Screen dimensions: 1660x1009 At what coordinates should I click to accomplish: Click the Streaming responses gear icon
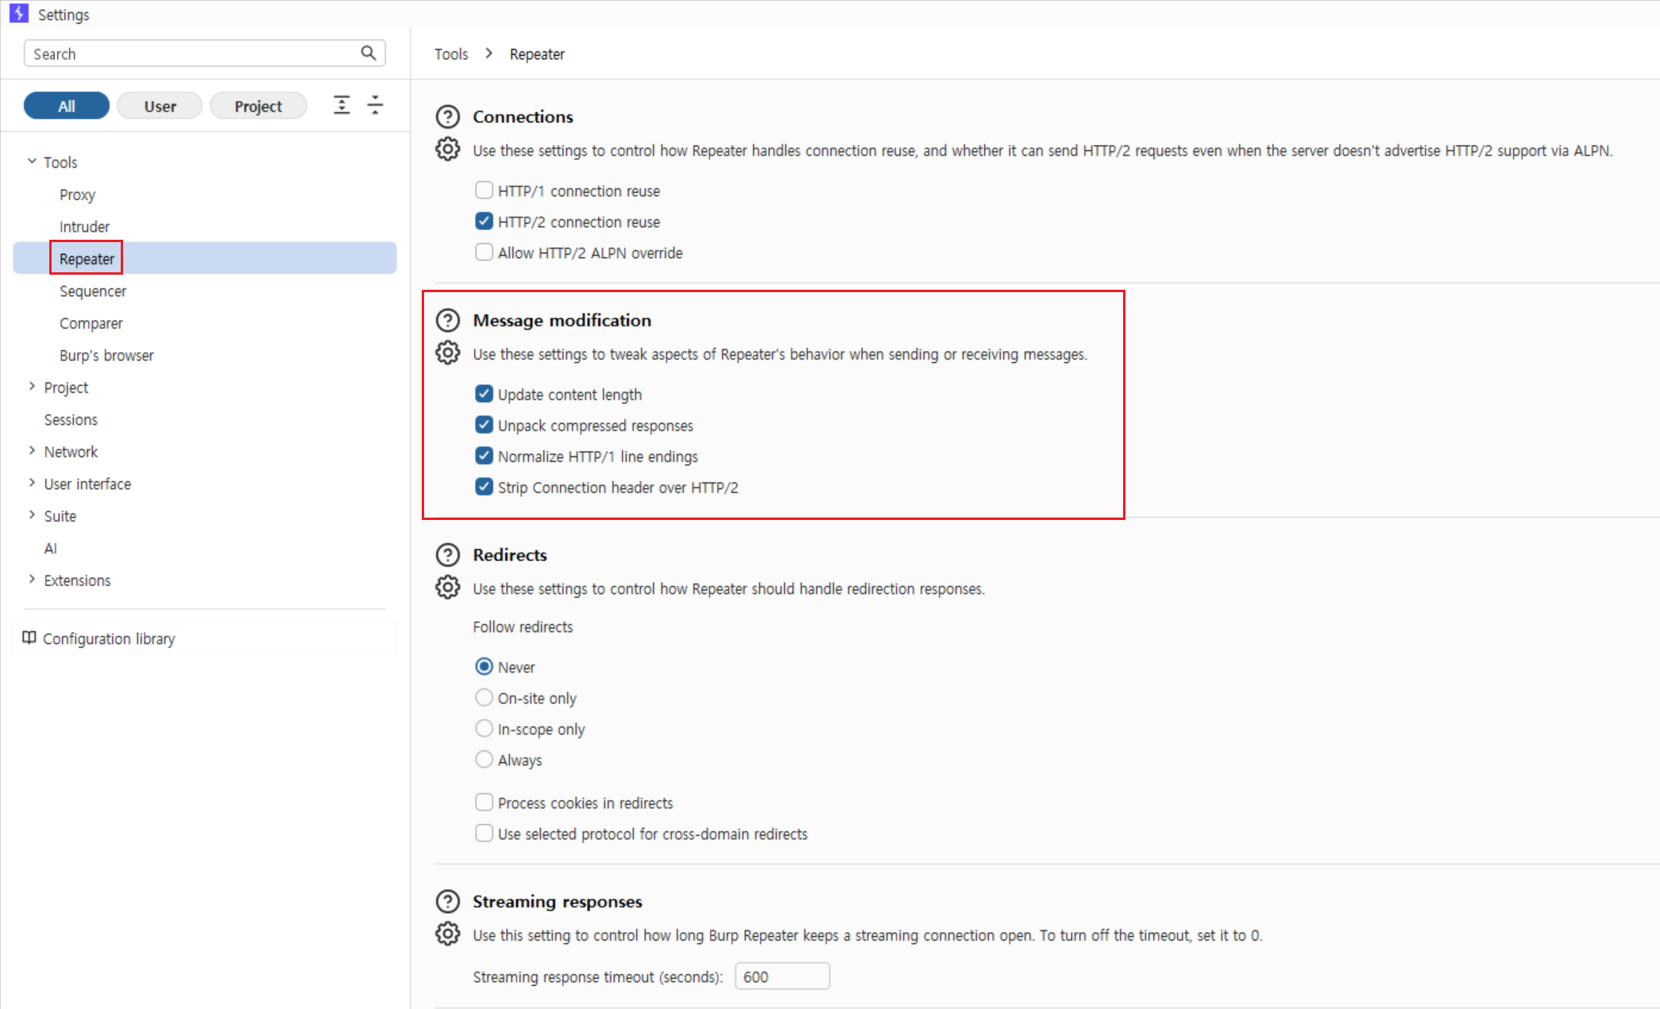[x=447, y=934]
